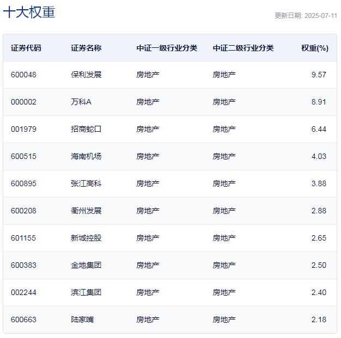Select the 中证二级行业分类 column header
The width and height of the screenshot is (341, 338).
243,48
